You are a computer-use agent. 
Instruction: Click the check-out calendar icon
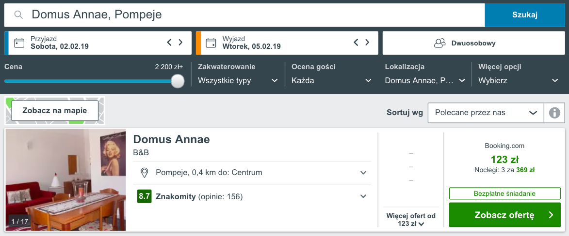(211, 43)
